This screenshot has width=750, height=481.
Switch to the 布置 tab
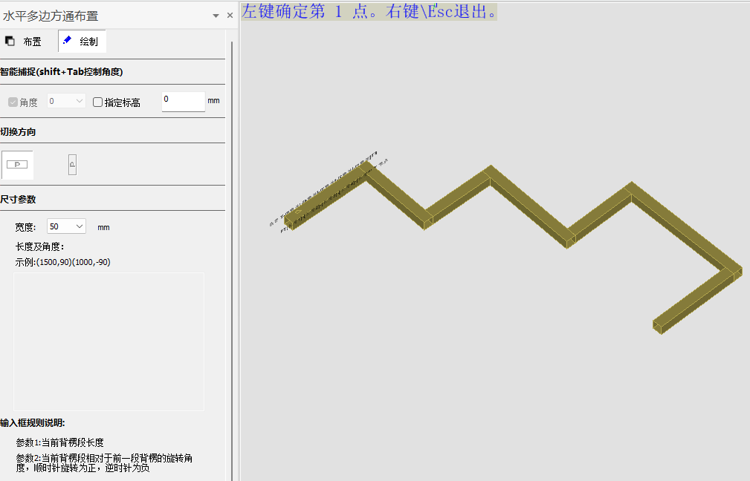tap(24, 42)
